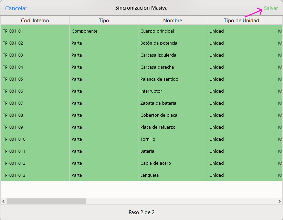
Task: Click the Componente type cell
Action: 84,31
